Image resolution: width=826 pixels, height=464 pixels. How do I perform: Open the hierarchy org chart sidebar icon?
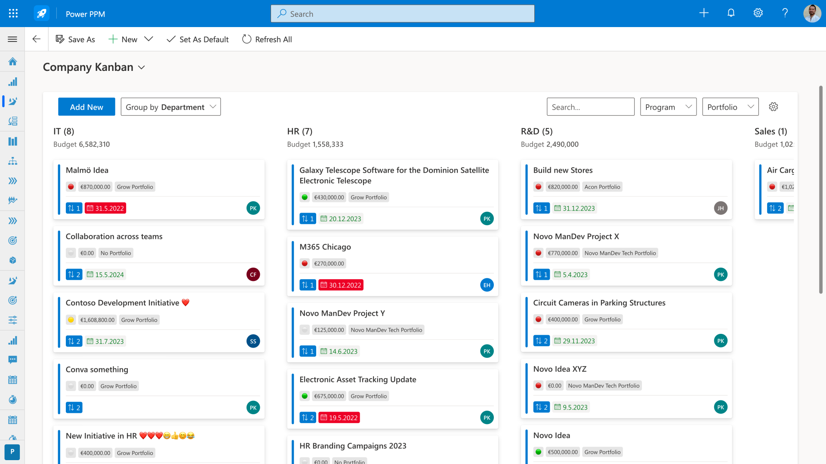click(12, 161)
